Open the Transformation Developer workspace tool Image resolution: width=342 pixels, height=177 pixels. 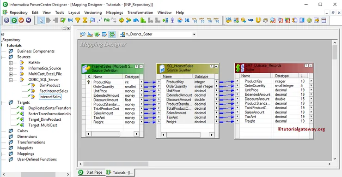tap(97, 34)
